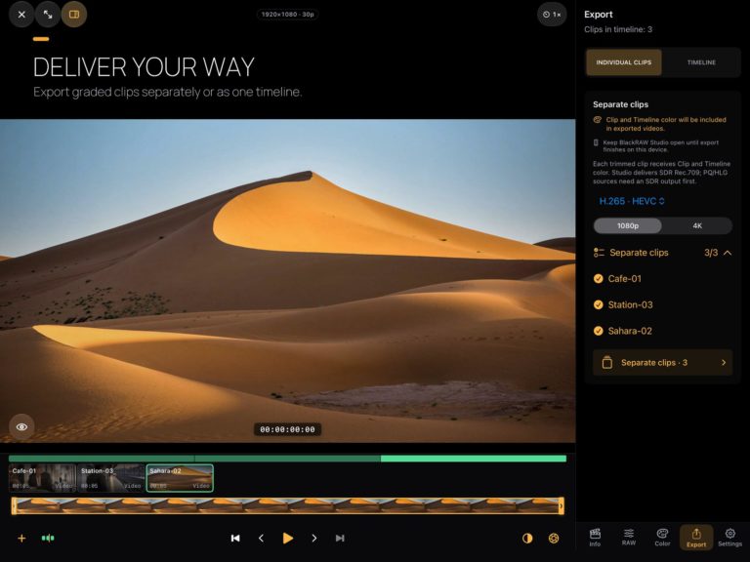The image size is (750, 562).
Task: Close the editor with the X button
Action: (21, 15)
